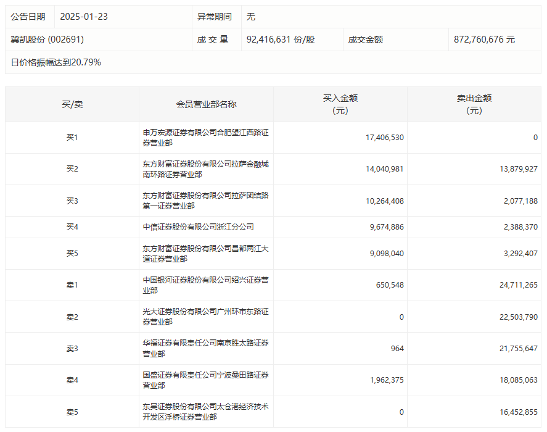Viewport: 547px width, 432px height.
Task: Select the 卖5 row label
Action: (x=72, y=412)
